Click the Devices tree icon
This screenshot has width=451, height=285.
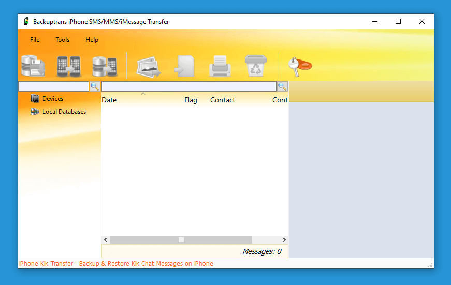point(35,99)
